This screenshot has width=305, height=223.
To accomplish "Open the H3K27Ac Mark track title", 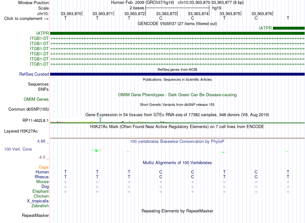I will 177,127.
